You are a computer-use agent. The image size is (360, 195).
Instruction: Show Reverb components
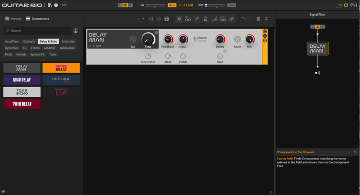pyautogui.click(x=21, y=55)
